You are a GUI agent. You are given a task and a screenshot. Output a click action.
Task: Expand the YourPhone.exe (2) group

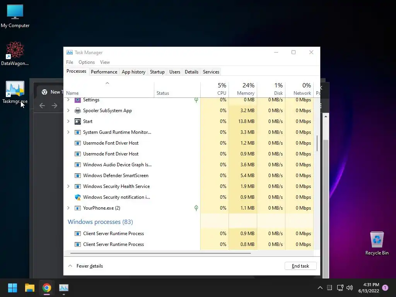68,208
